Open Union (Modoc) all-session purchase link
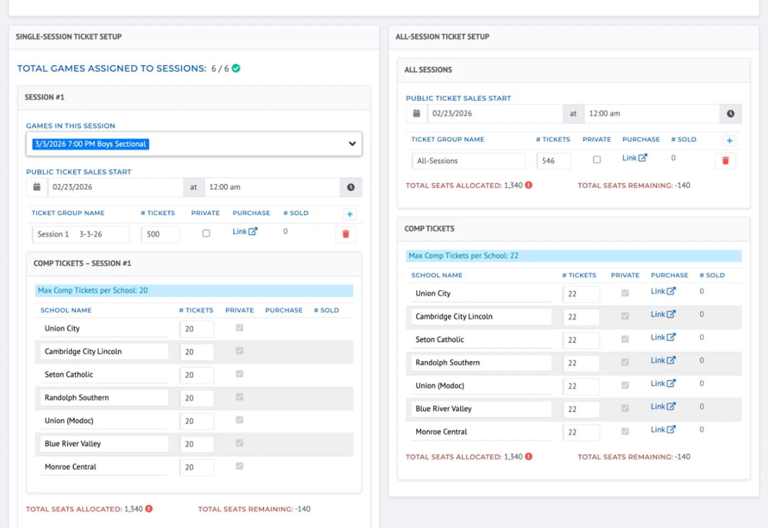This screenshot has height=528, width=768. (663, 384)
